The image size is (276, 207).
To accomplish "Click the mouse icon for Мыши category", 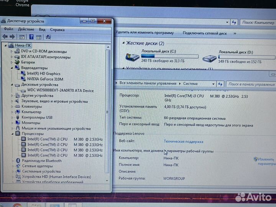I will click(18, 128).
